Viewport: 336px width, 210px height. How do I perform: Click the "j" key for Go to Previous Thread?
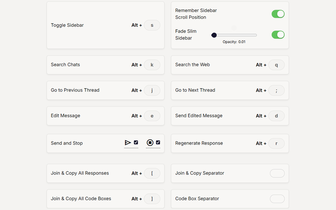coord(152,90)
